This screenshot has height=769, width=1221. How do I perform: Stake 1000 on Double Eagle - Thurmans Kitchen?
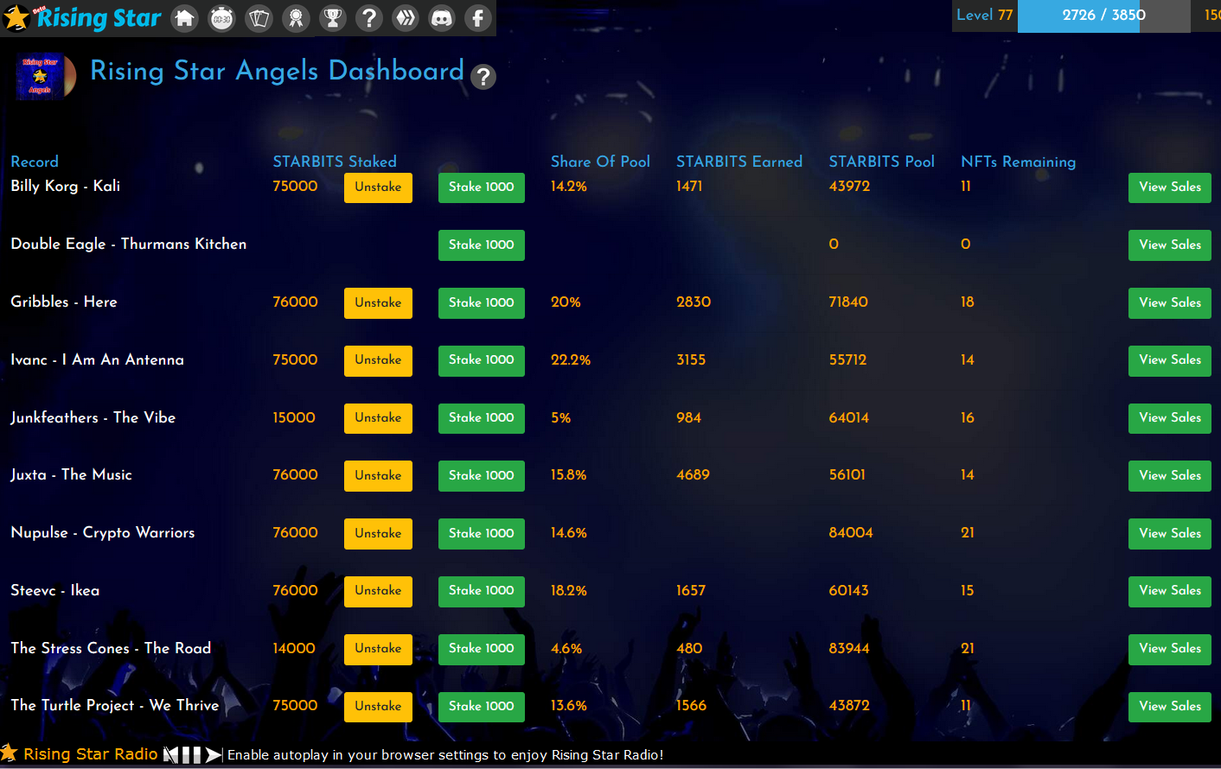482,245
